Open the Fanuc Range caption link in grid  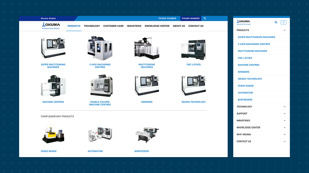pos(49,151)
